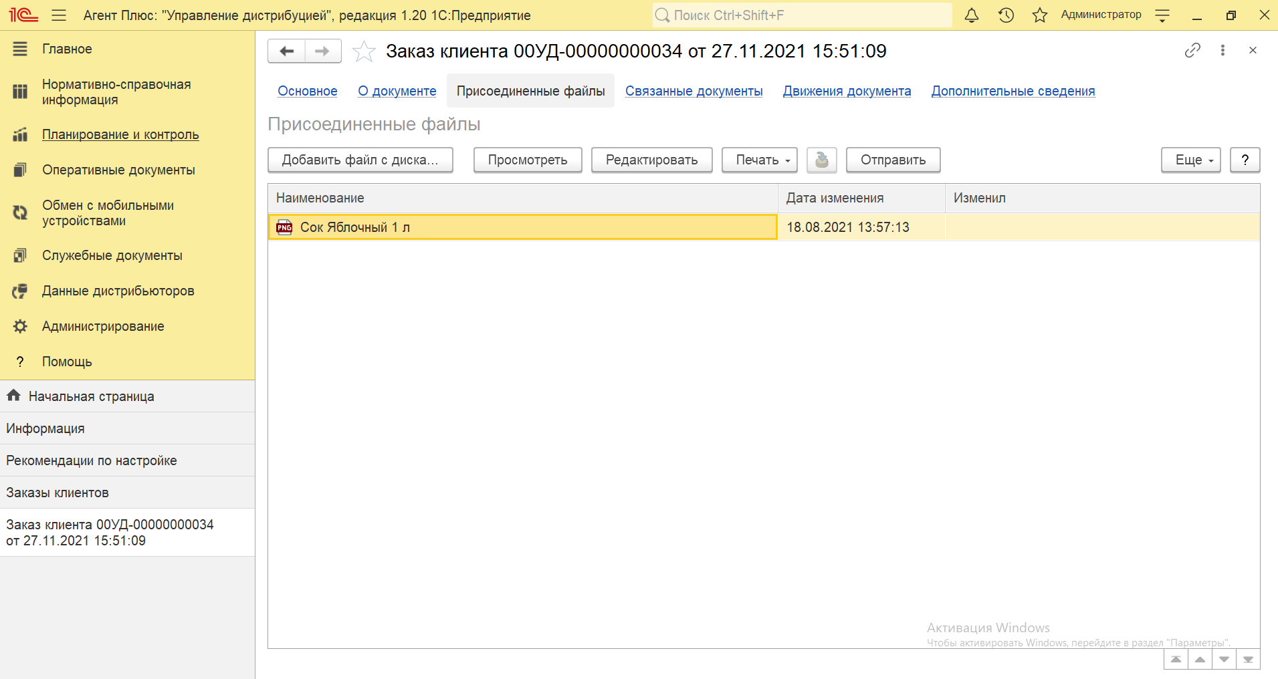
Task: Copy link to document icon
Action: (1192, 51)
